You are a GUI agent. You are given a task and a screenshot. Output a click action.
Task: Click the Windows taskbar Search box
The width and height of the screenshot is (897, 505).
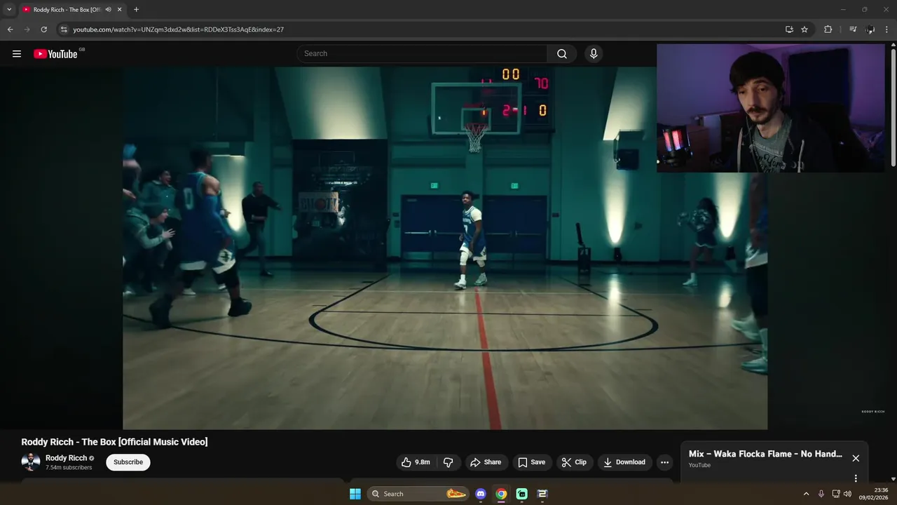(x=418, y=494)
